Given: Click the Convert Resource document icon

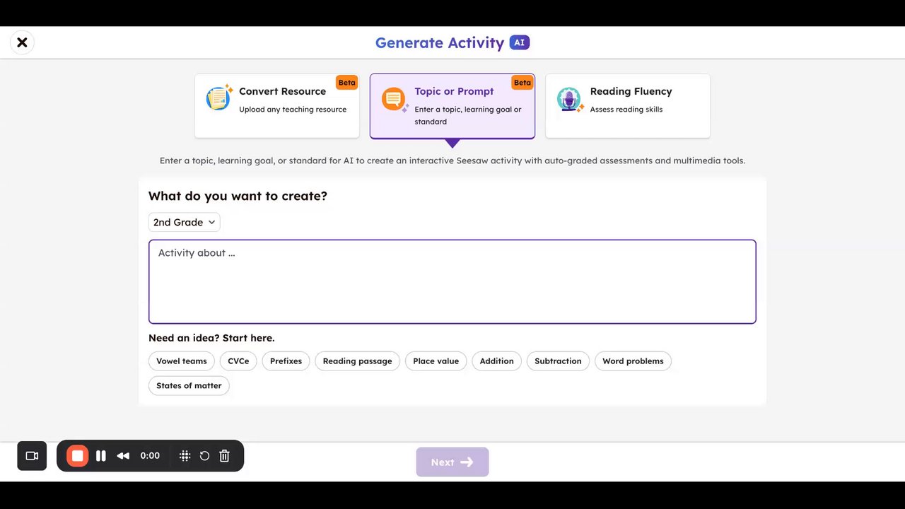Looking at the screenshot, I should tap(218, 98).
